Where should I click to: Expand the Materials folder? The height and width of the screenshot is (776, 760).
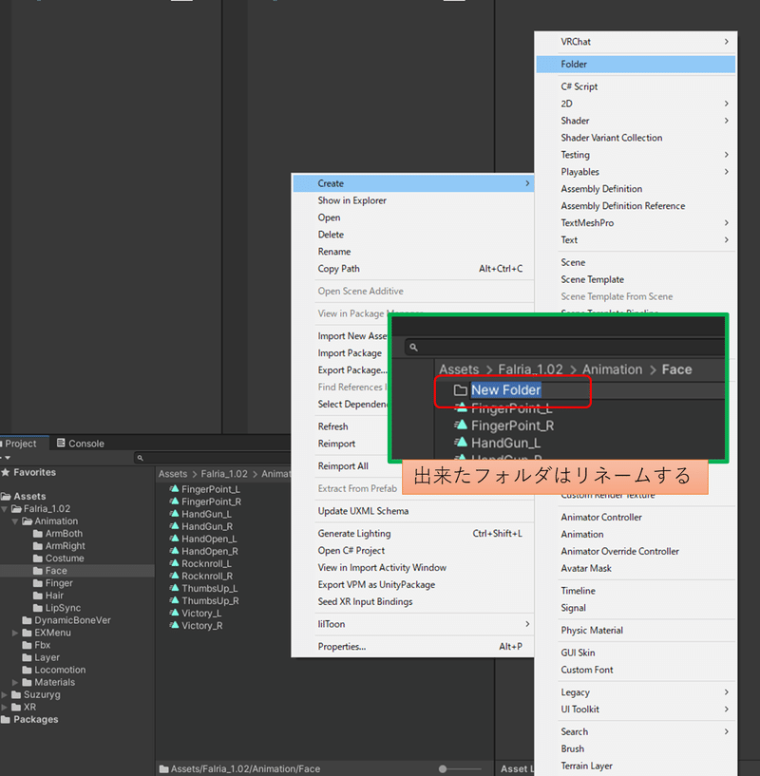(x=15, y=682)
